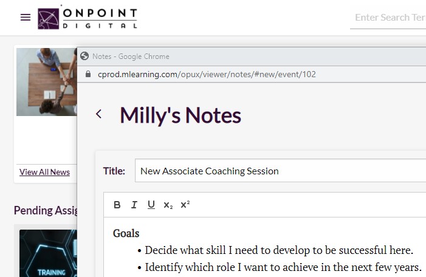Apply subscript formatting in notes editor
The height and width of the screenshot is (277, 426).
(168, 205)
